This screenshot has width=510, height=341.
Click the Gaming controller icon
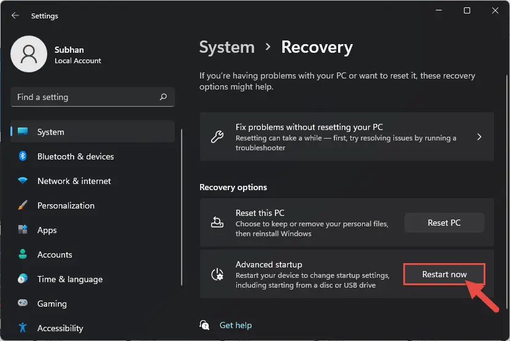point(23,303)
